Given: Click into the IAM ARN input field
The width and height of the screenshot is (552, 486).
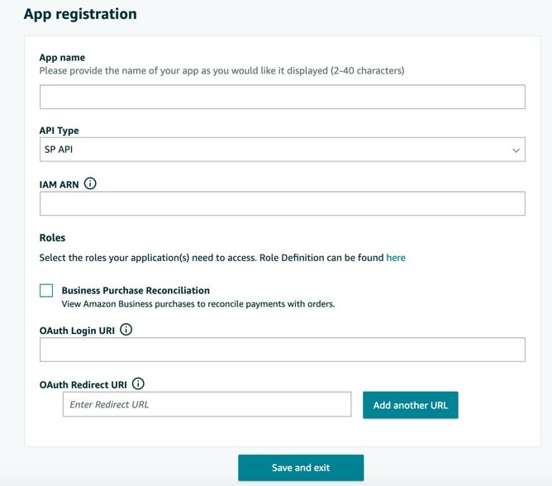Looking at the screenshot, I should (282, 203).
